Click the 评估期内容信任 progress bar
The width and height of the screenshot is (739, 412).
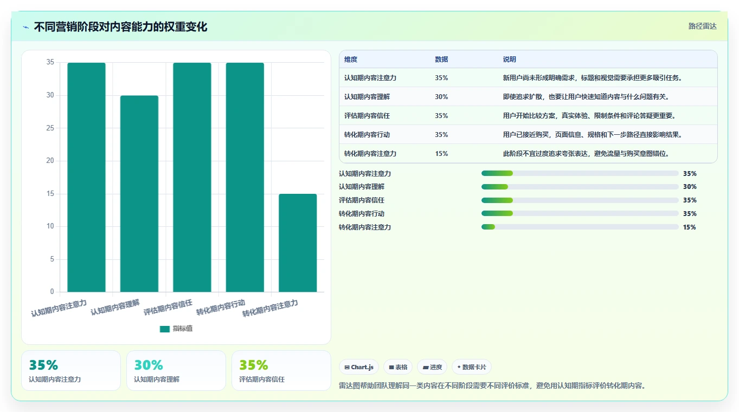[580, 200]
